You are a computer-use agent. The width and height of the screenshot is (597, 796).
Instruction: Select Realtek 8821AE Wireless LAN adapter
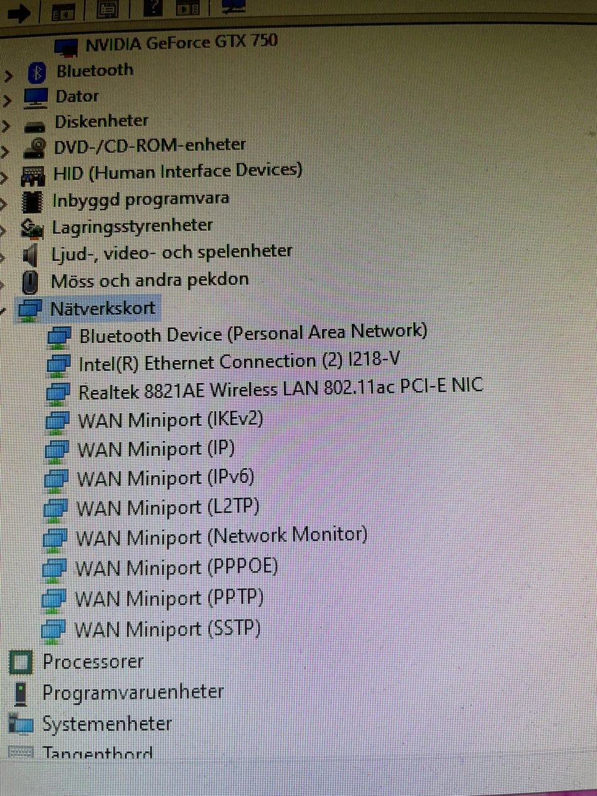coord(280,389)
